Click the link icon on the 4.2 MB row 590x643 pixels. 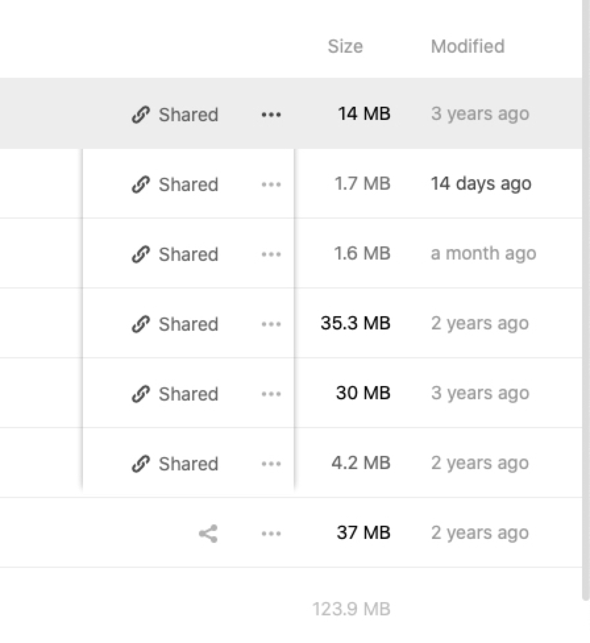[x=140, y=464]
